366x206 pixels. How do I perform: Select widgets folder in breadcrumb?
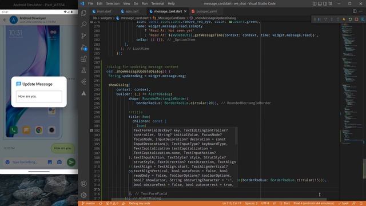coord(106,18)
